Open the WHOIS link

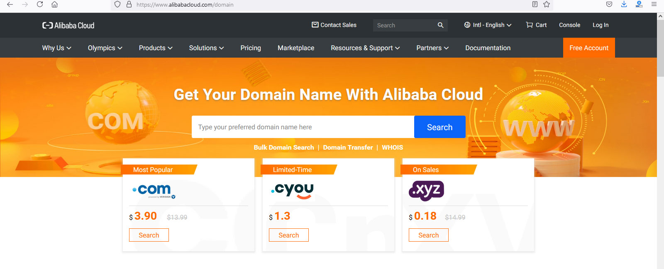pyautogui.click(x=392, y=148)
